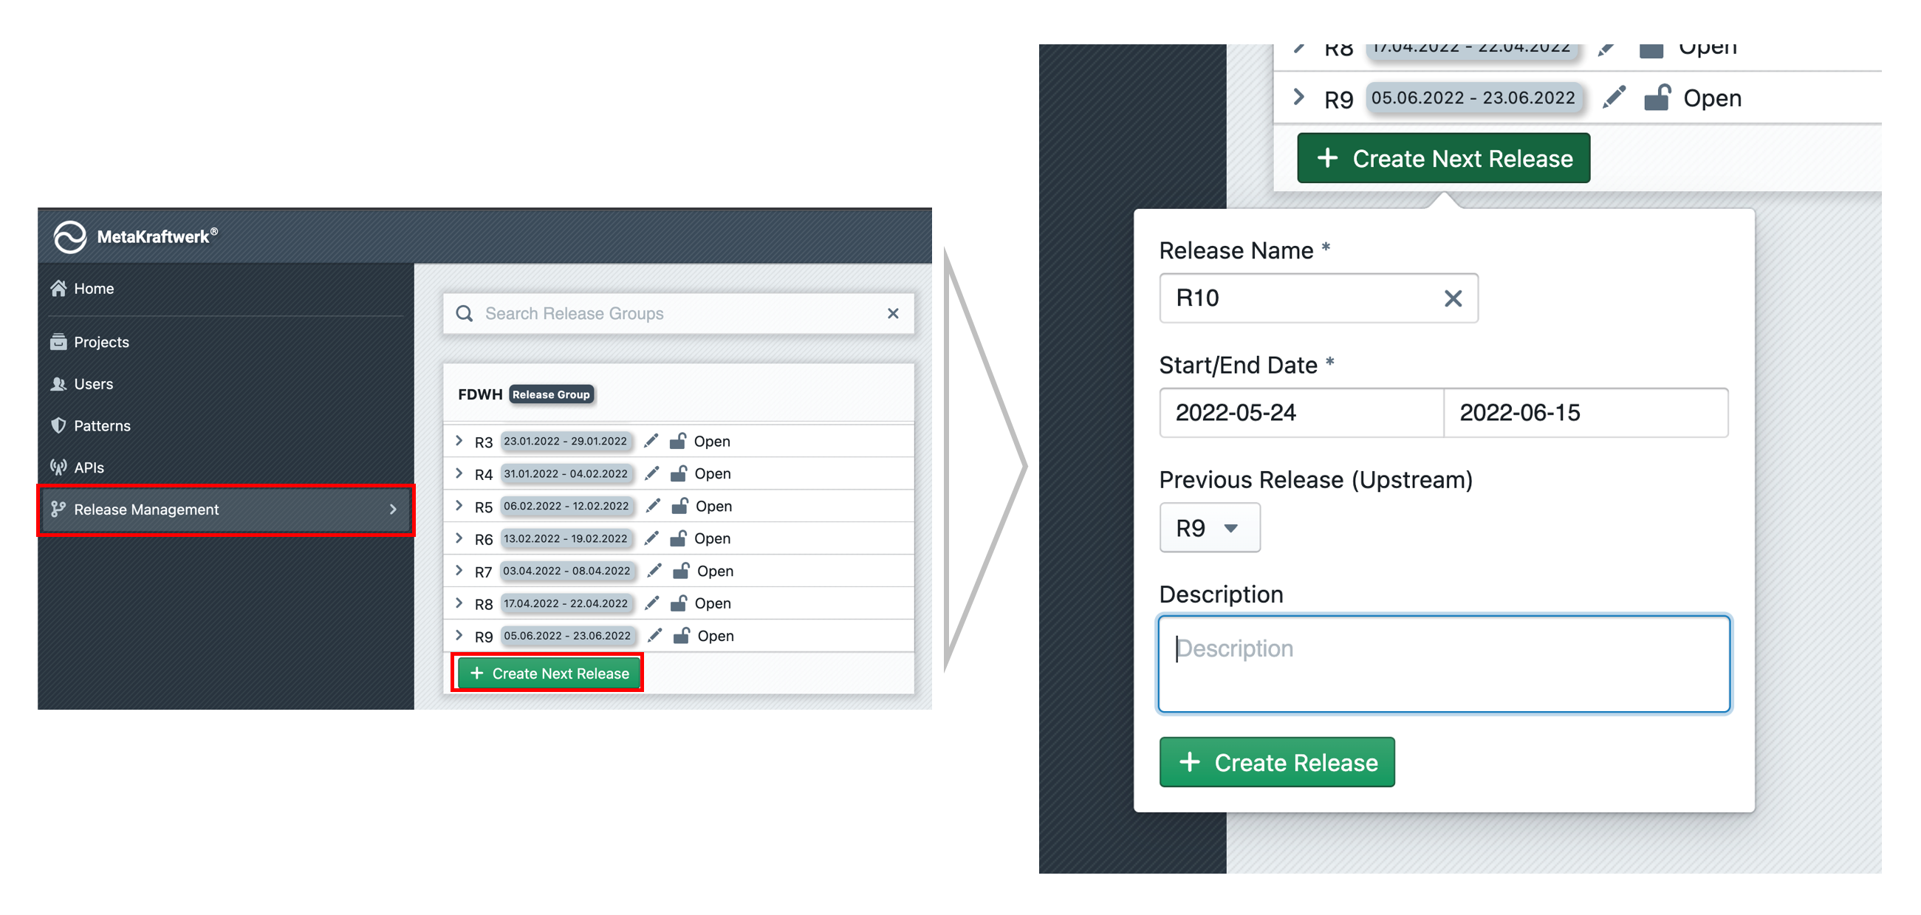Clear the Release Name field with X
The image size is (1921, 915).
(x=1452, y=298)
